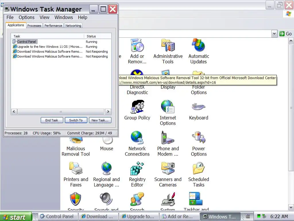Open Printers and Faxes icon
The width and height of the screenshot is (294, 221).
(x=76, y=169)
